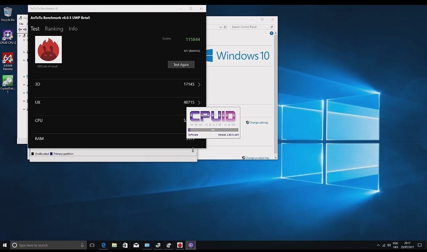Launch CPUID CPU-Z from the desktop

8,35
